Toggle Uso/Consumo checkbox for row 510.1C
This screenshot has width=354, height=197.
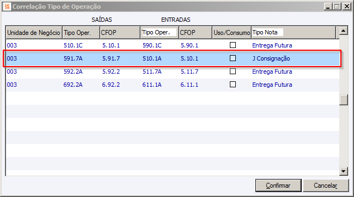coord(233,45)
